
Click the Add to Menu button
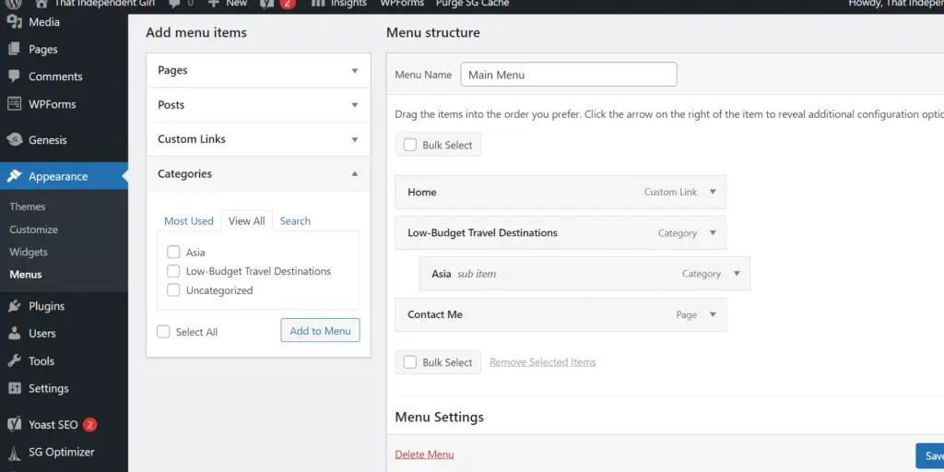[320, 331]
